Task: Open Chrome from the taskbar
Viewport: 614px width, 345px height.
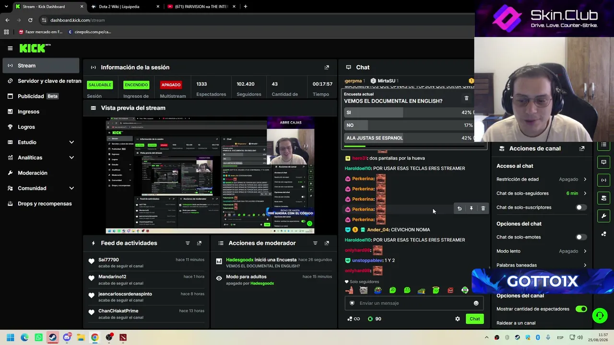Action: pos(95,337)
